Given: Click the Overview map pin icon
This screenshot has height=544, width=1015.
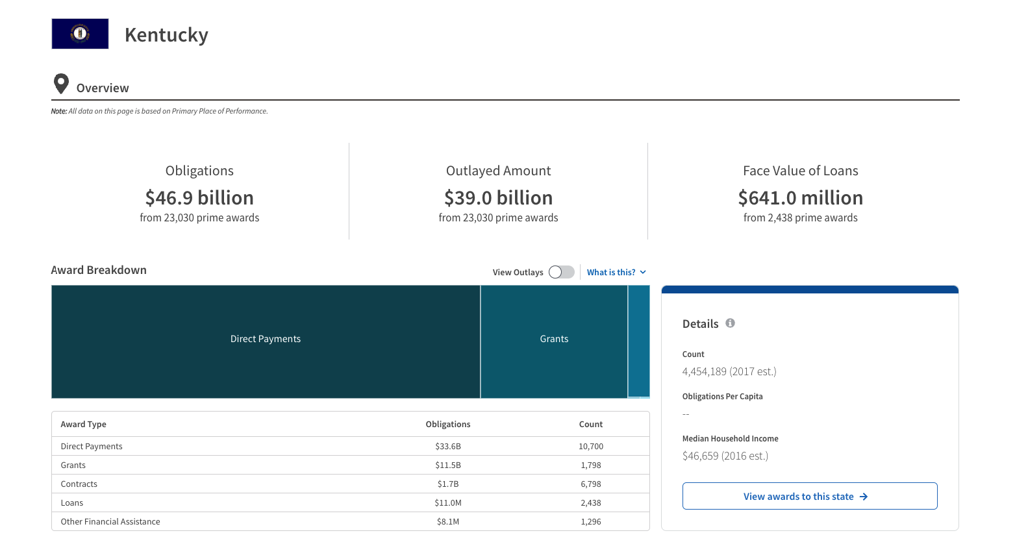Looking at the screenshot, I should pos(61,84).
